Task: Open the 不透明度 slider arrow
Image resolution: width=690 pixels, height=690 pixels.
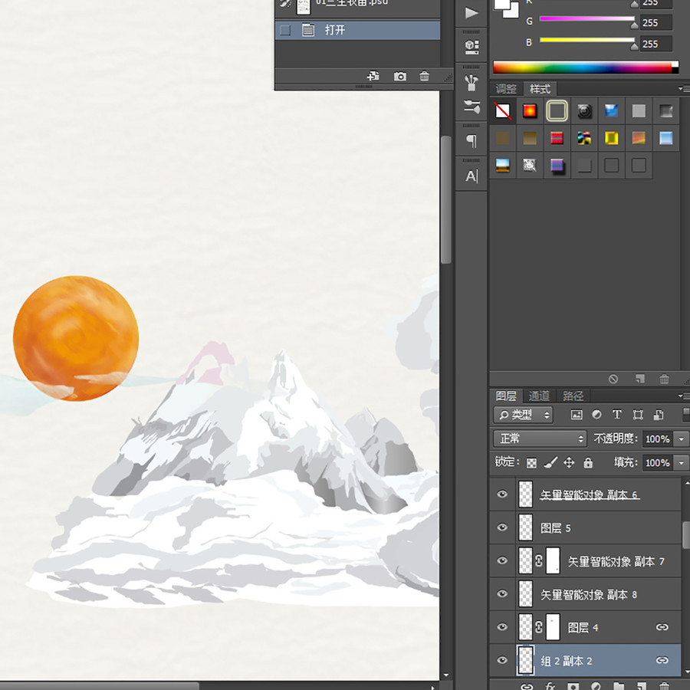Action: point(682,439)
